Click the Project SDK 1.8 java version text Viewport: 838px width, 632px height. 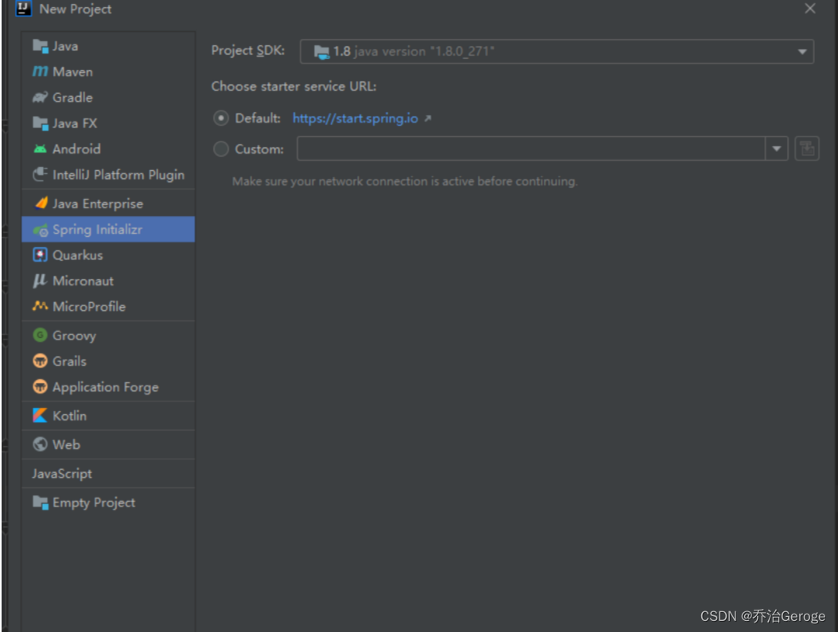(413, 52)
